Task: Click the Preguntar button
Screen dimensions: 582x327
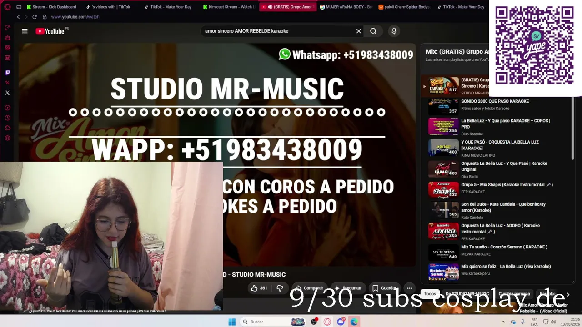Action: (x=348, y=288)
